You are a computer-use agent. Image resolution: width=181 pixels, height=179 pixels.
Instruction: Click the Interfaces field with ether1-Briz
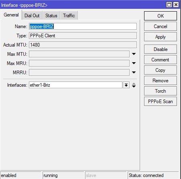tap(75, 85)
